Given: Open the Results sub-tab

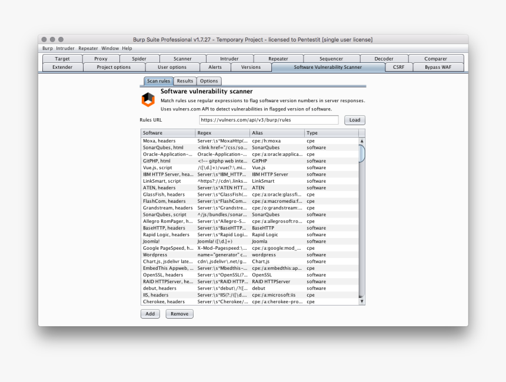Looking at the screenshot, I should point(185,81).
